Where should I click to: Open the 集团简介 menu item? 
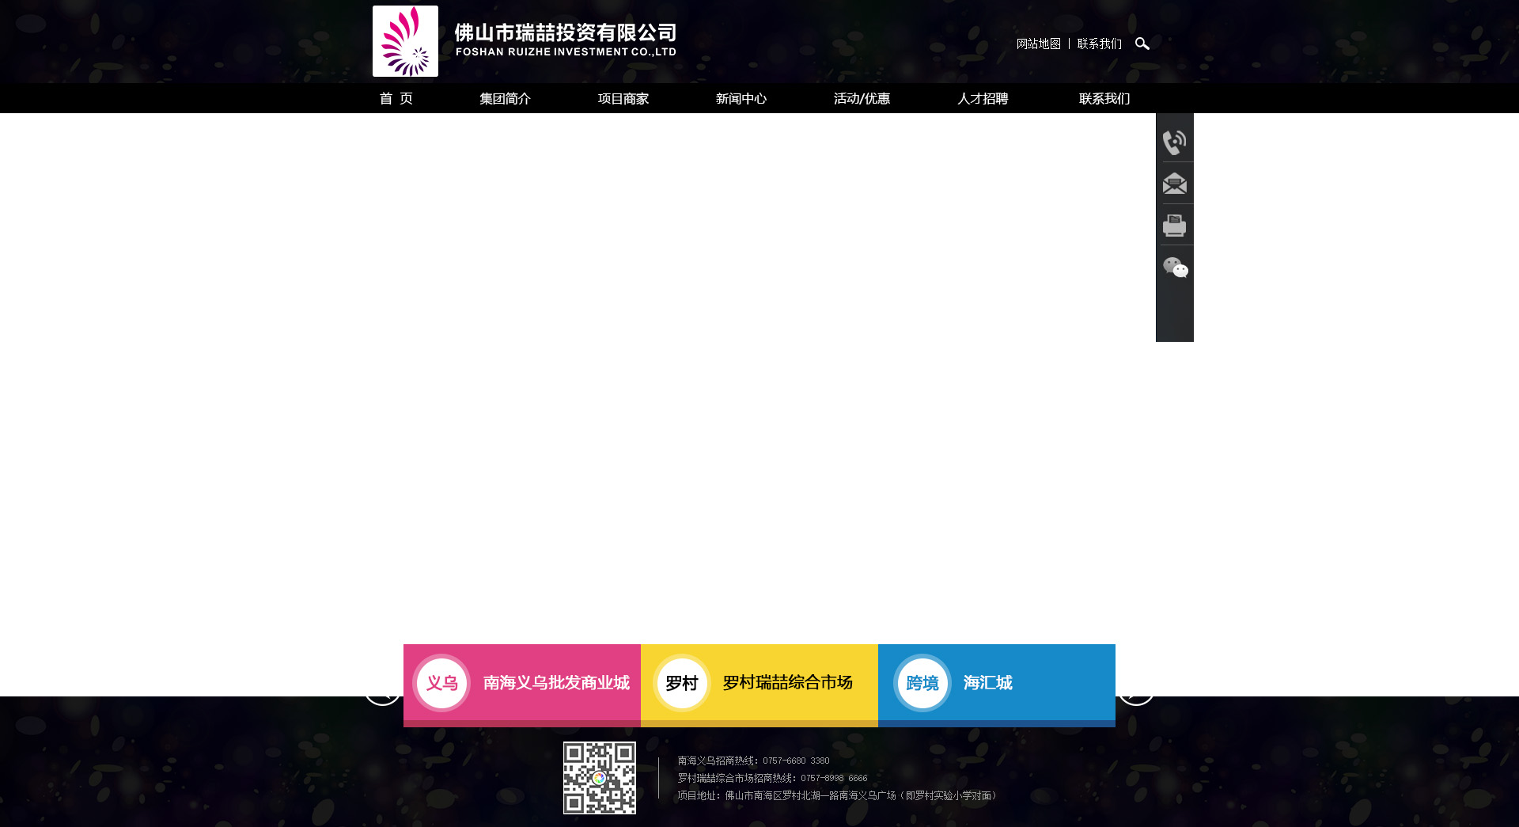pyautogui.click(x=505, y=98)
